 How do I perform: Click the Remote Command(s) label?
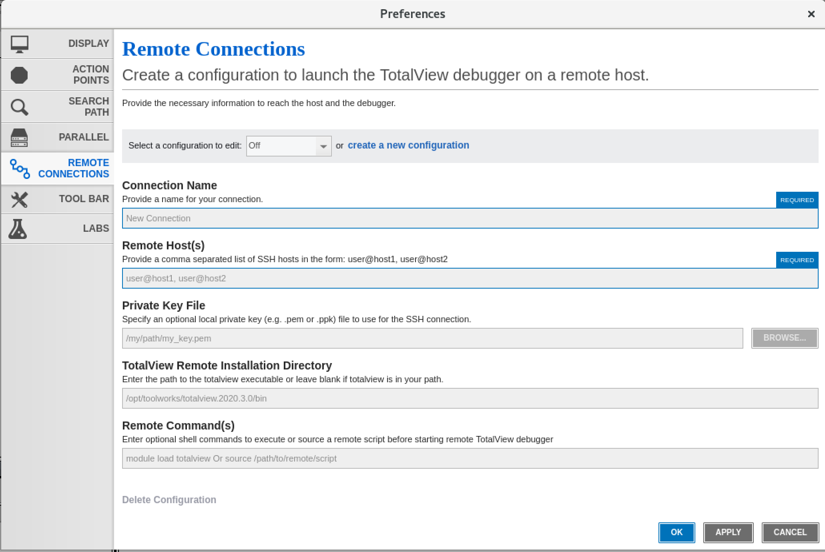coord(178,426)
